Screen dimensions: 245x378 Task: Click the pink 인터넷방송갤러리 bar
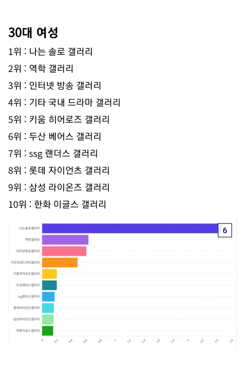click(64, 251)
